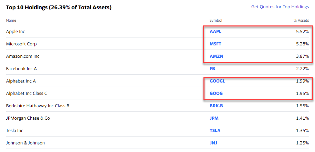Click the Name column header
The width and height of the screenshot is (315, 152).
click(11, 21)
